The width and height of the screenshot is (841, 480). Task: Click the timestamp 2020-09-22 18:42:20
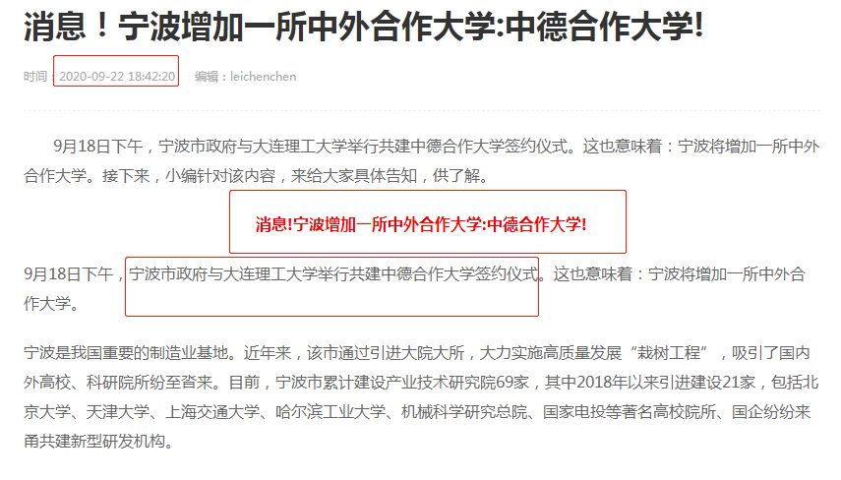coord(117,76)
